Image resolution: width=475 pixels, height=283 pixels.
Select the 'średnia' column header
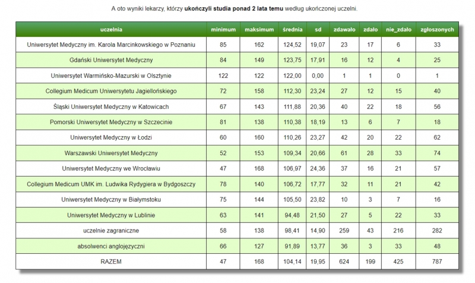coord(293,29)
